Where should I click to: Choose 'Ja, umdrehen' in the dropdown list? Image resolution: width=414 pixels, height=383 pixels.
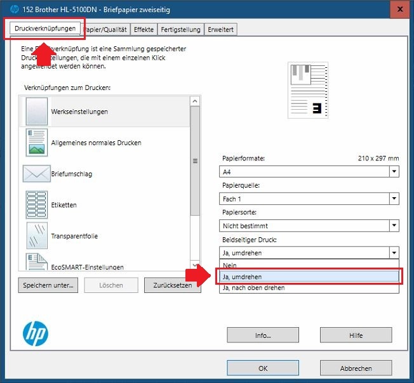[309, 276]
